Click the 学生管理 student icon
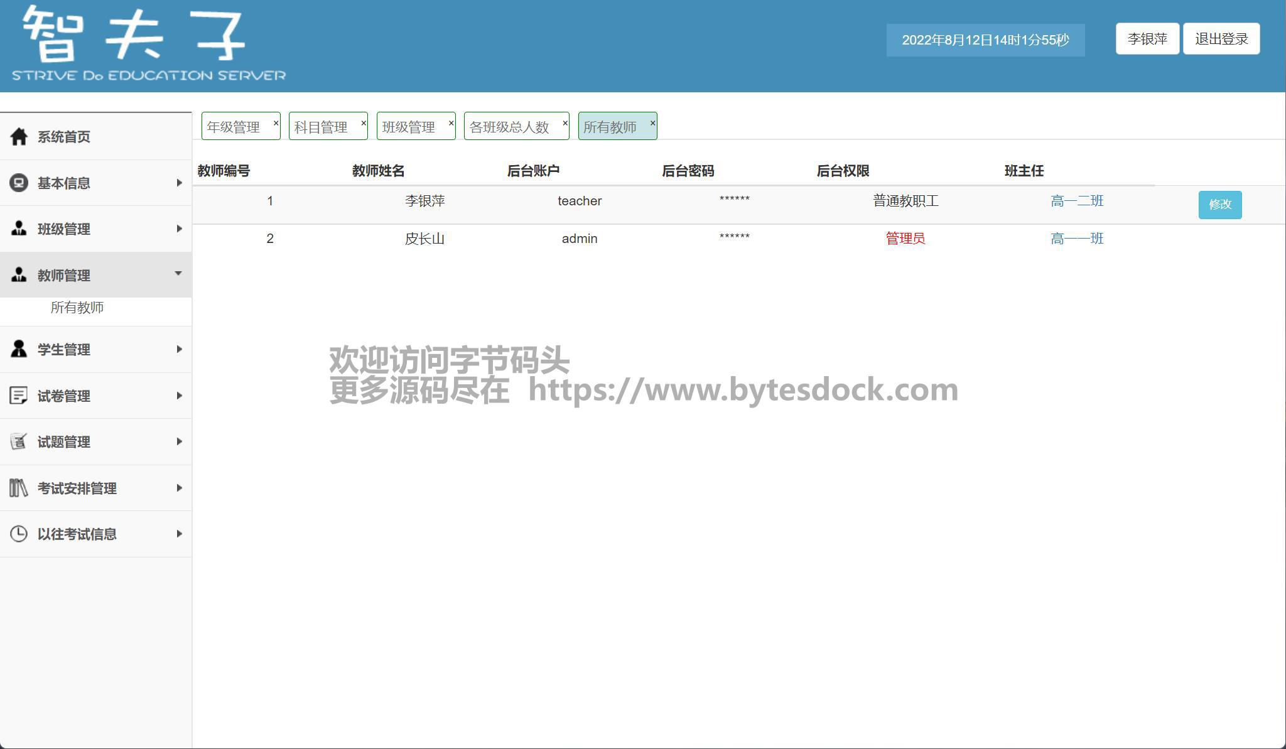This screenshot has height=749, width=1286. pyautogui.click(x=19, y=349)
